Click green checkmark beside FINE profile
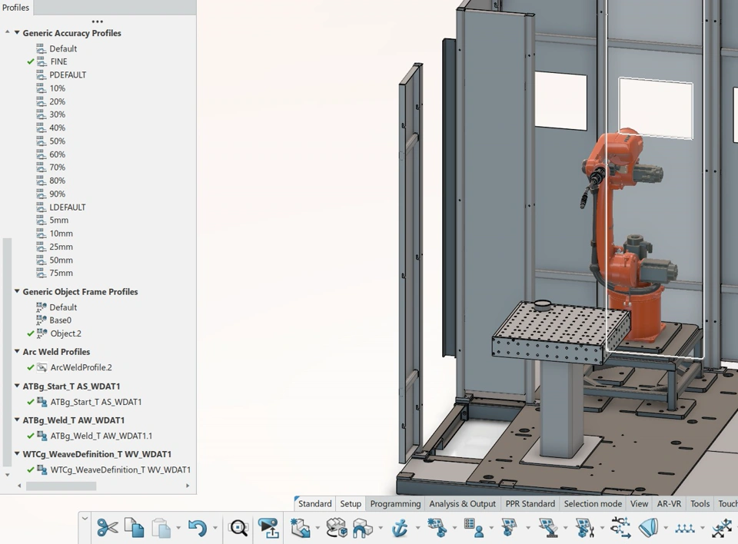Viewport: 738px width, 544px height. (31, 61)
